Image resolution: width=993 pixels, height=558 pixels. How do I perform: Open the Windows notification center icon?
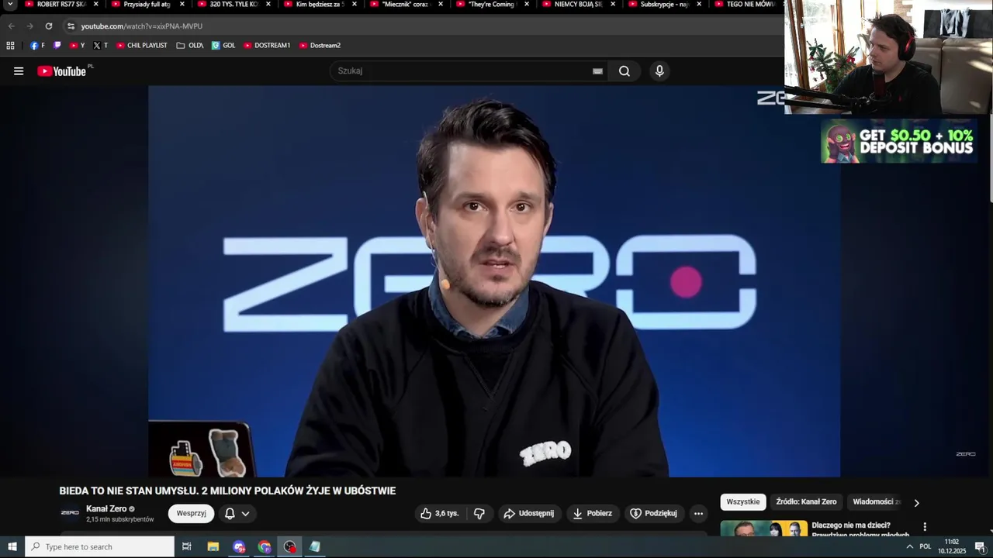tap(980, 547)
